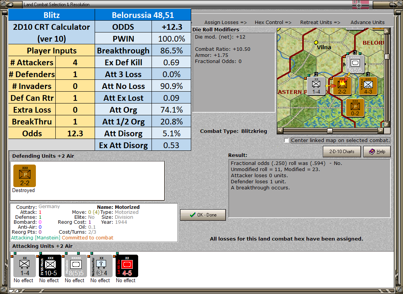The height and width of the screenshot is (294, 403).
Task: Click the # Attackers input value 4
Action: click(75, 63)
